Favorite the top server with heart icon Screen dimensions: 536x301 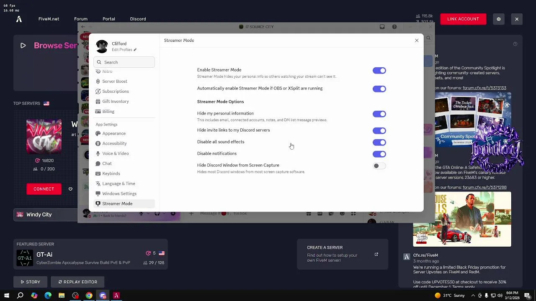pos(70,189)
